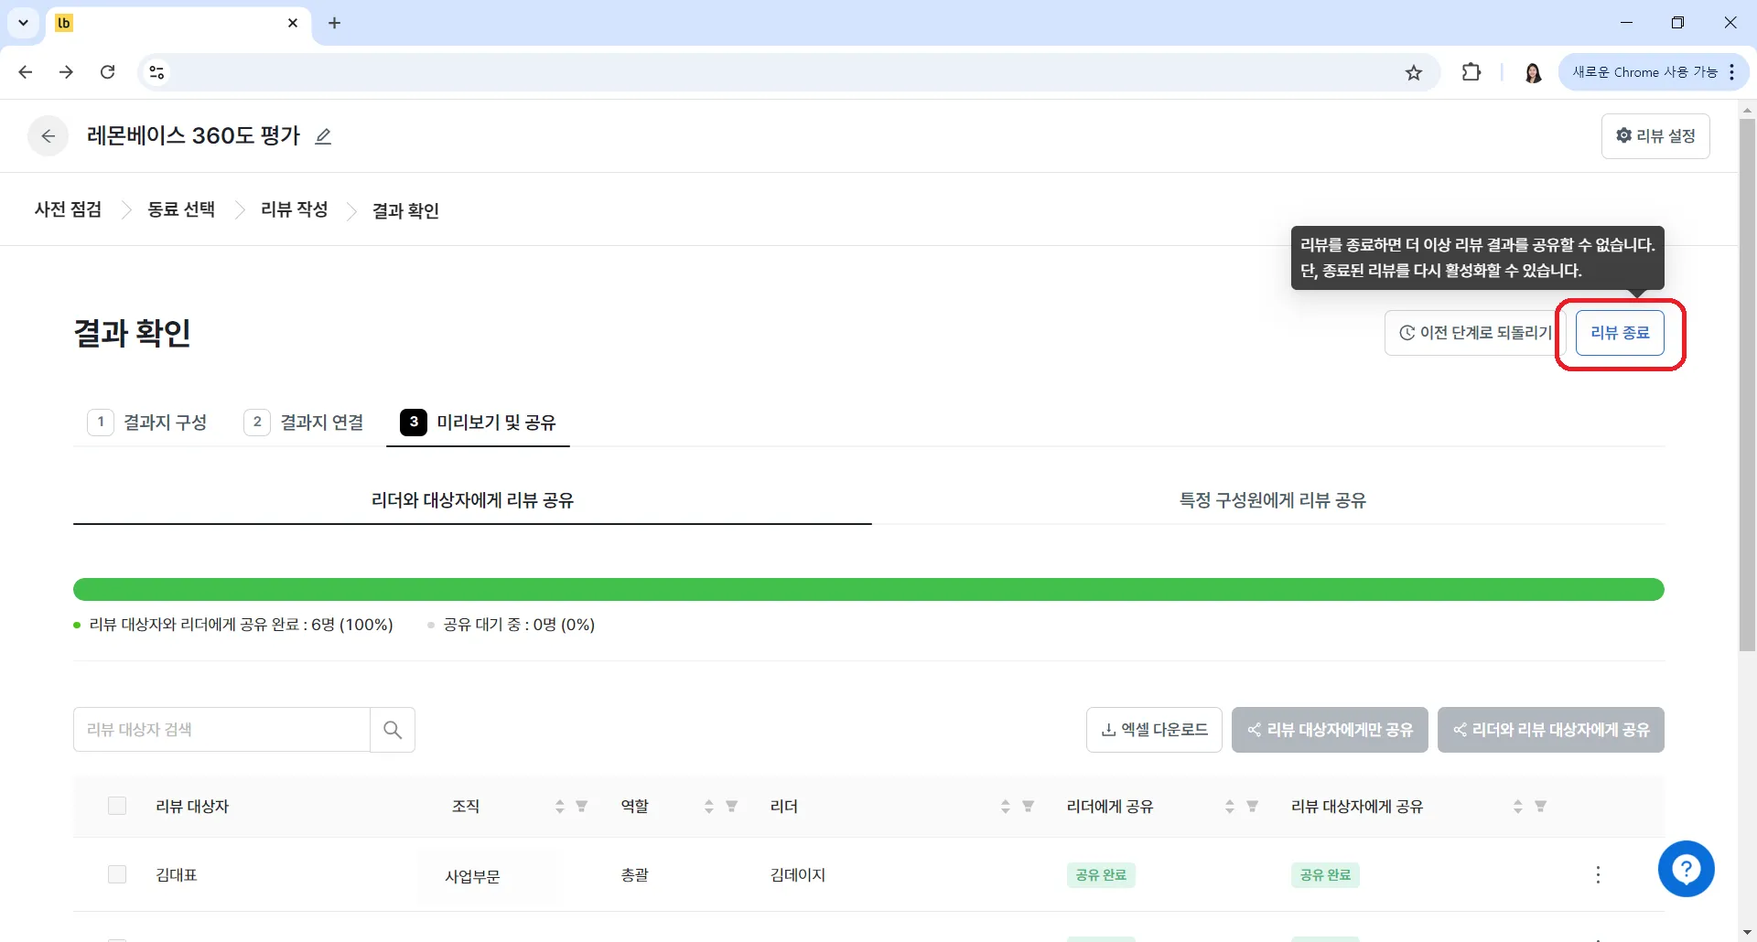Screen dimensions: 1757x942
Task: Open 김대표 row more options menu
Action: click(x=1598, y=875)
